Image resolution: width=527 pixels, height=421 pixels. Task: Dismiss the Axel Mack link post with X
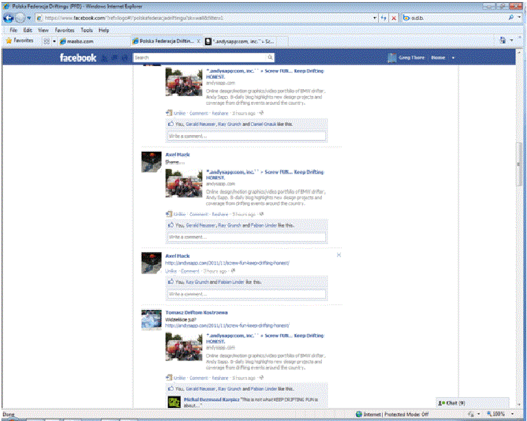coord(338,255)
